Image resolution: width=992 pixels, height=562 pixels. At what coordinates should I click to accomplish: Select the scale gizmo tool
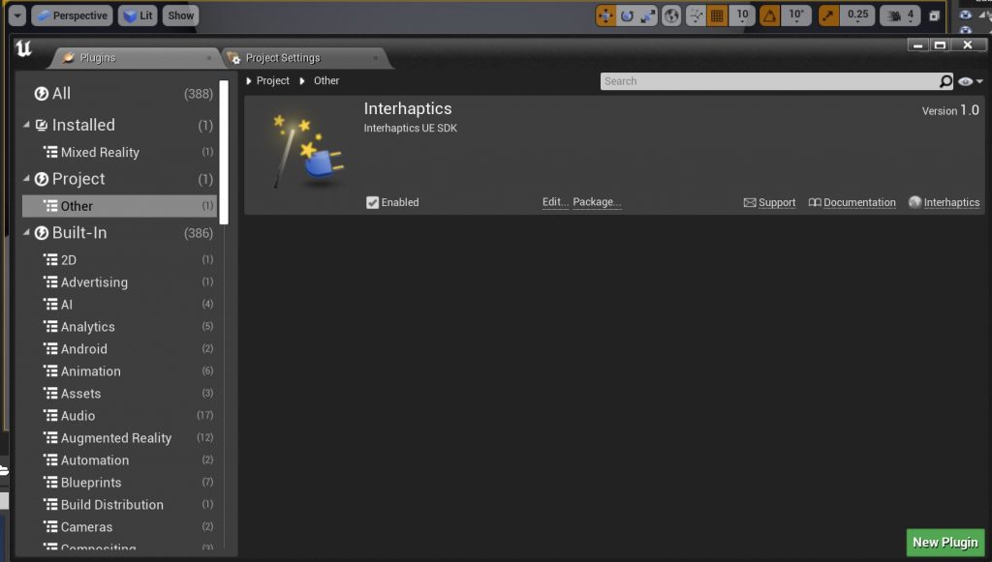[647, 15]
